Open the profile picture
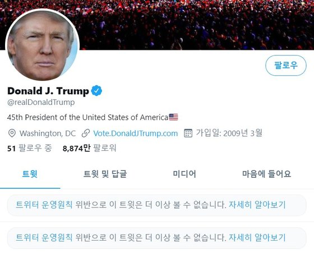Image resolution: width=314 pixels, height=254 pixels. pos(43,45)
